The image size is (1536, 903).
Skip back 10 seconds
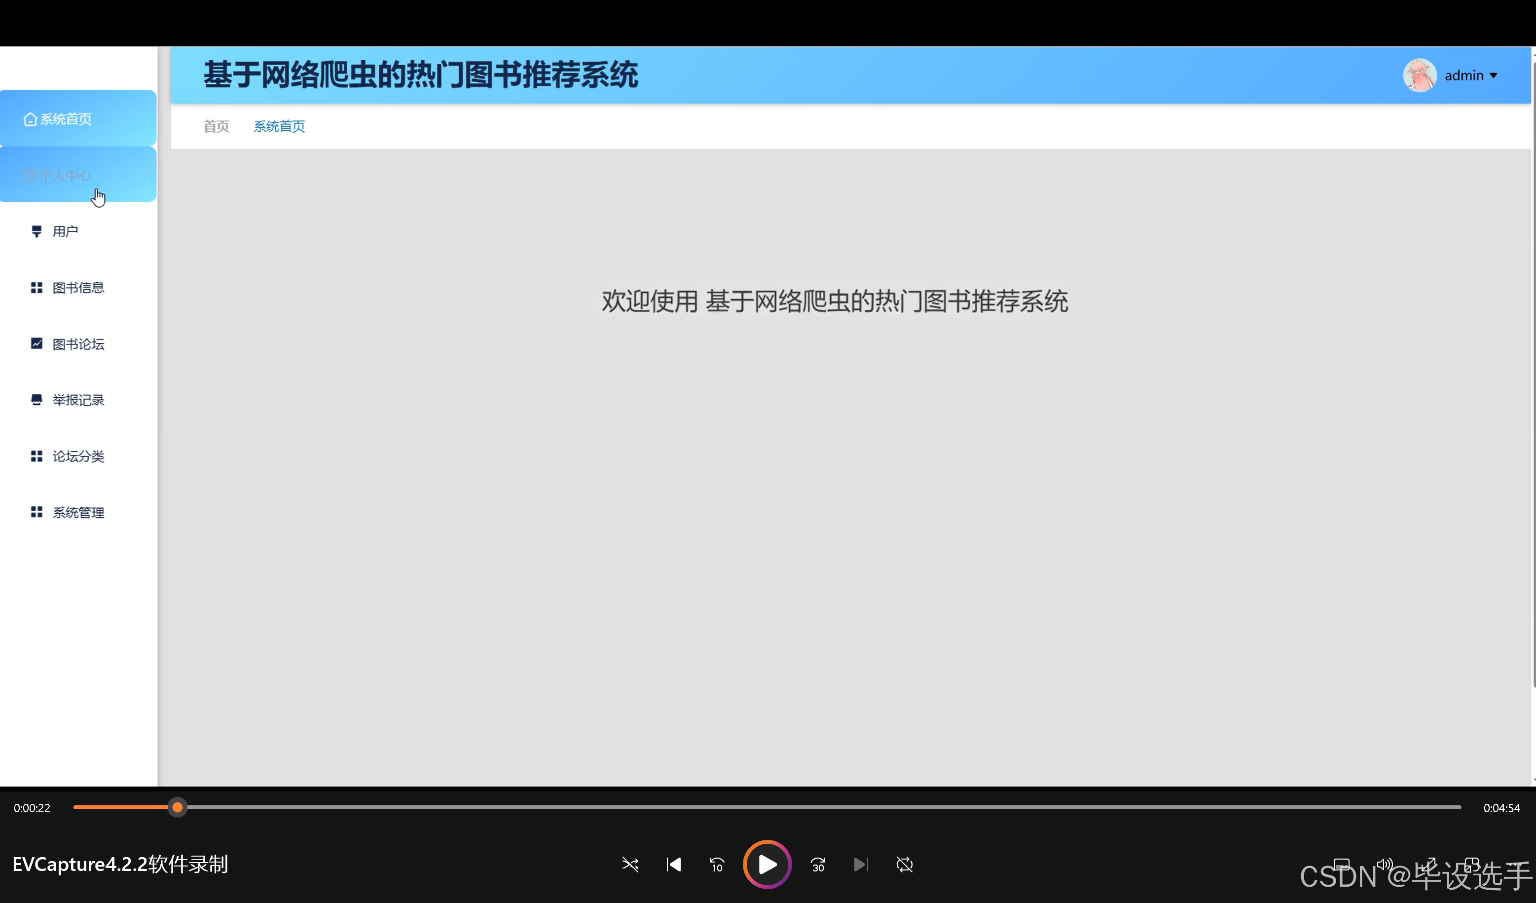tap(717, 864)
